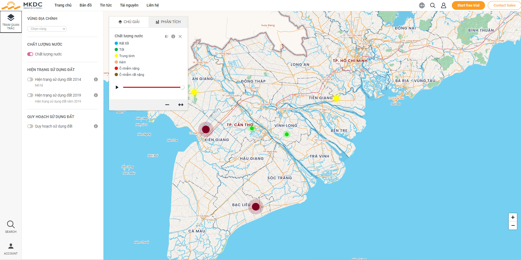Disable the Chất lượng nước layer toggle
This screenshot has height=260, width=521.
click(30, 54)
